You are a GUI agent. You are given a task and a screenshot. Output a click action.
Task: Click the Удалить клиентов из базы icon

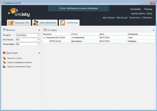[4, 66]
